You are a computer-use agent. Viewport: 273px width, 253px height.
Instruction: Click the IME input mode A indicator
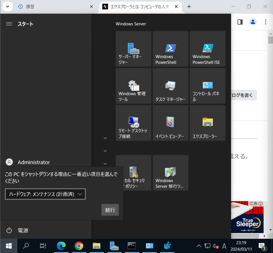point(224,246)
